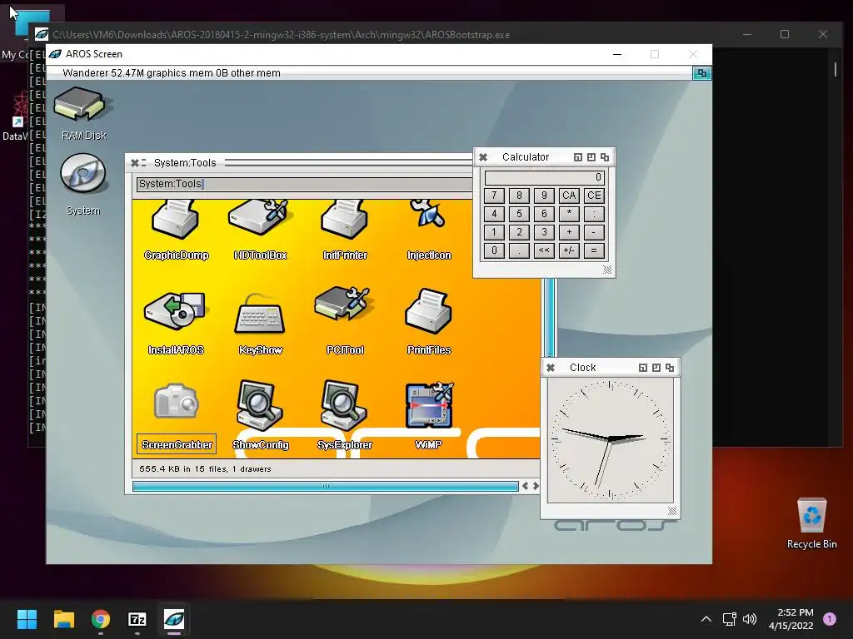Click the Clock window zoom gadget
The width and height of the screenshot is (853, 639).
pyautogui.click(x=656, y=368)
